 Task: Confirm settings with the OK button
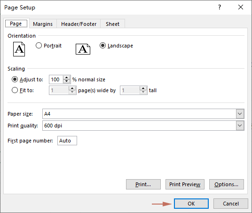[191, 204]
